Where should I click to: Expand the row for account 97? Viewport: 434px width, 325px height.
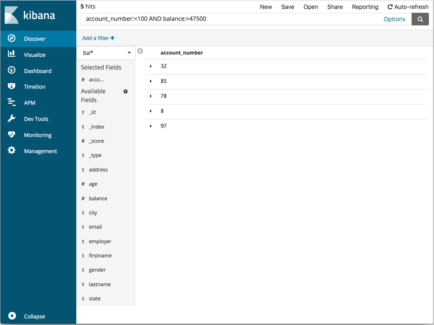click(151, 126)
